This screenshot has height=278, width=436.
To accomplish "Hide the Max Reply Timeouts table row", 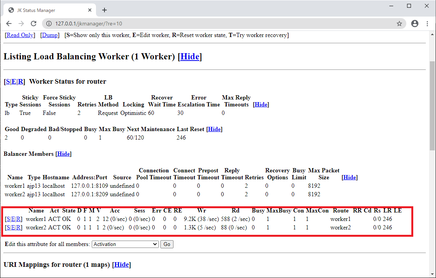I will (x=261, y=104).
